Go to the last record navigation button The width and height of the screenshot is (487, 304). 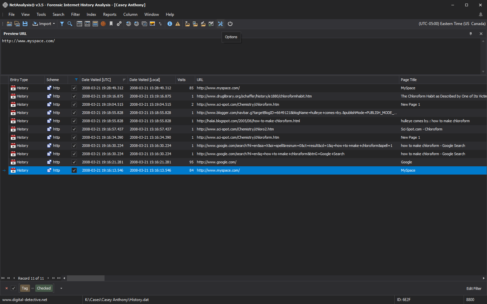point(59,278)
